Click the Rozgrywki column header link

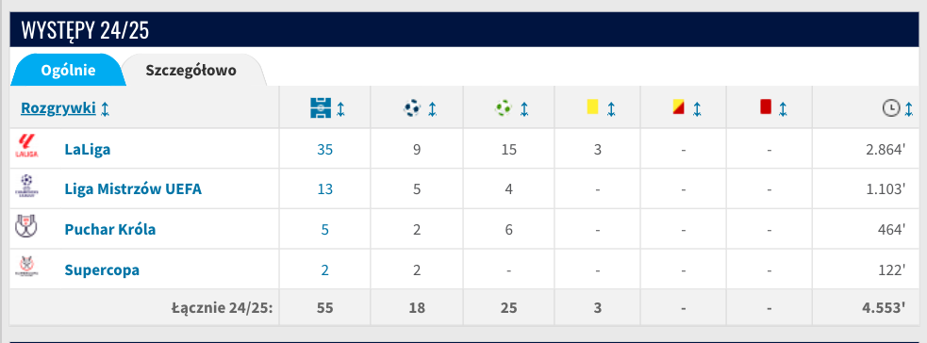[x=58, y=108]
